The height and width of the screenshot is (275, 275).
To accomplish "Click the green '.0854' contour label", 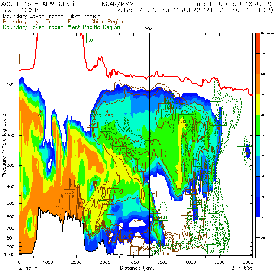I will pos(126,141).
